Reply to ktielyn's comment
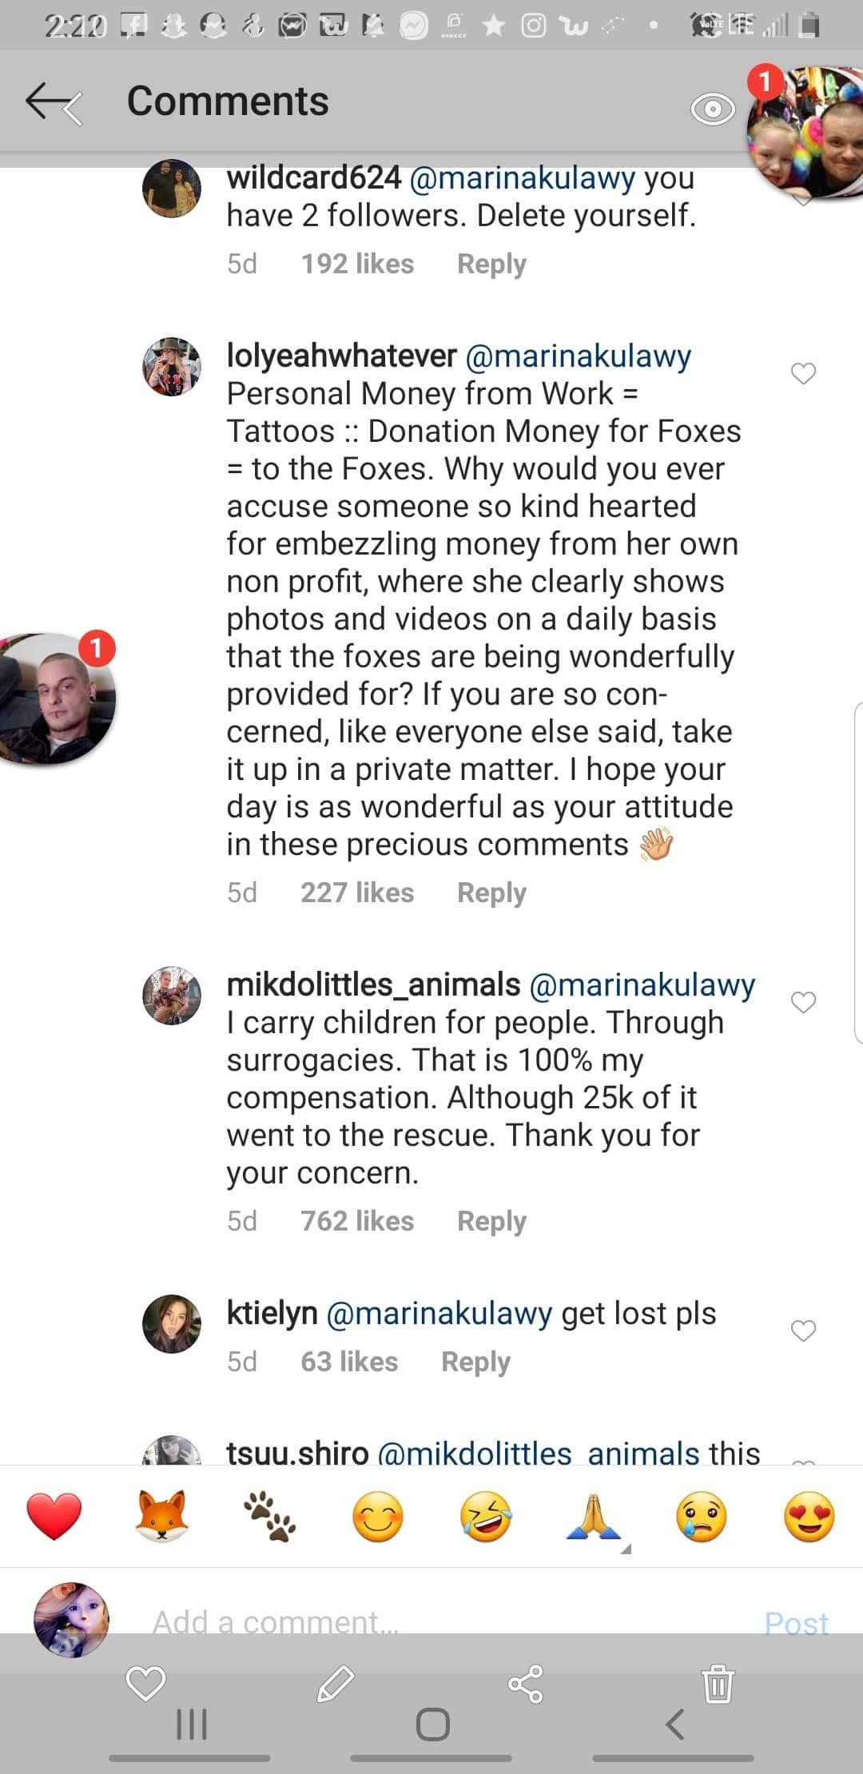This screenshot has height=1774, width=863. pyautogui.click(x=475, y=1362)
